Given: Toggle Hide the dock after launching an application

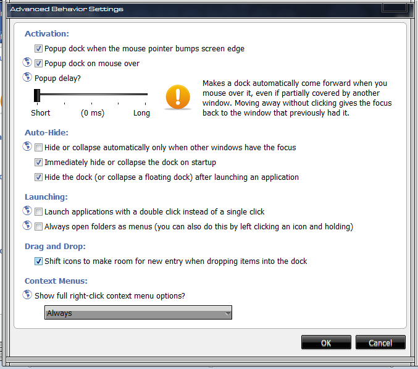Looking at the screenshot, I should pyautogui.click(x=39, y=177).
